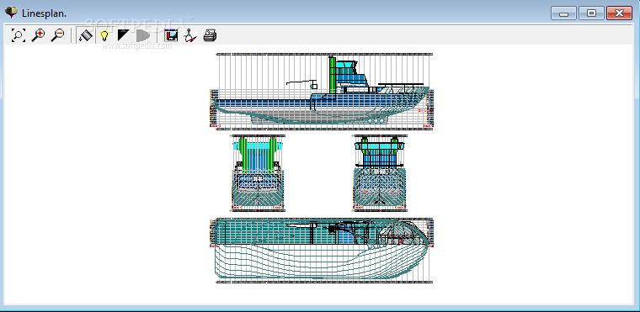The image size is (640, 312).
Task: Click the grayed-out half-round shape icon
Action: click(x=143, y=35)
